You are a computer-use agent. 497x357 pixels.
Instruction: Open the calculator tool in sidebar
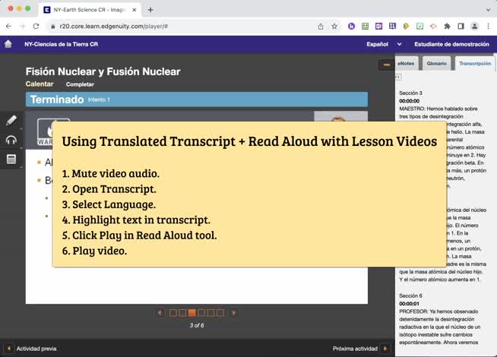pyautogui.click(x=11, y=160)
